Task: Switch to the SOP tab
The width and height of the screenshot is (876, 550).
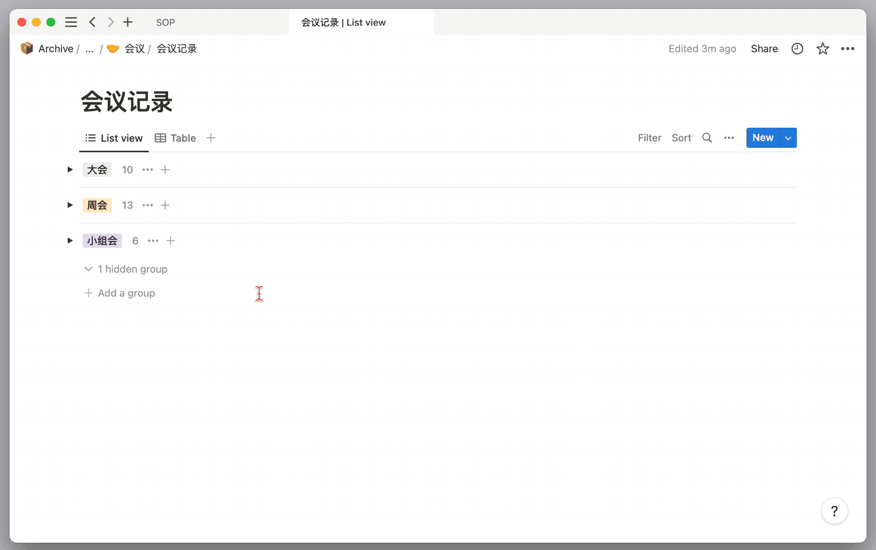Action: (166, 22)
